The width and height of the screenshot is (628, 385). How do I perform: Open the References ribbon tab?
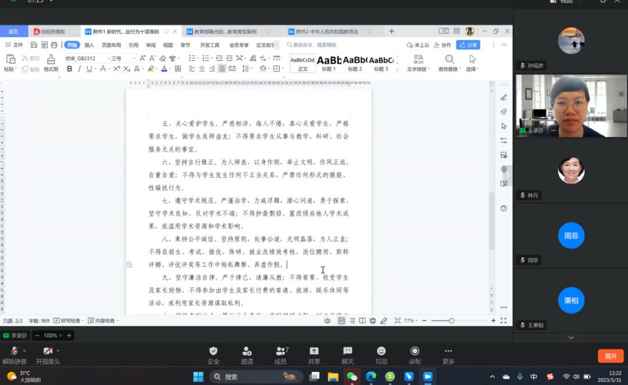point(133,45)
